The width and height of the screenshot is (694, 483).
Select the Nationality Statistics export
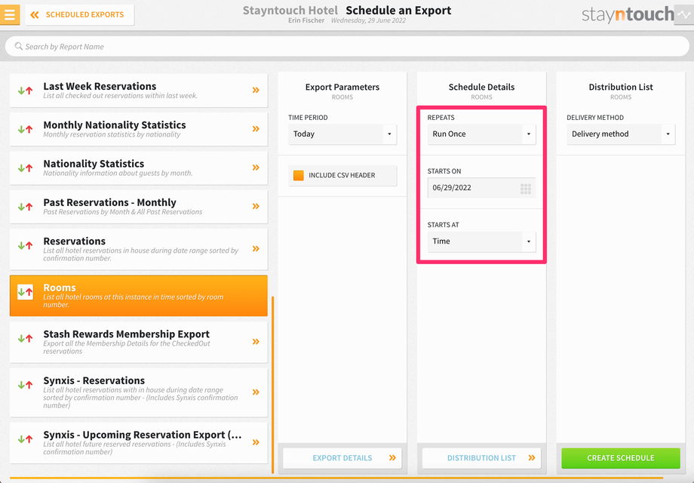[139, 168]
